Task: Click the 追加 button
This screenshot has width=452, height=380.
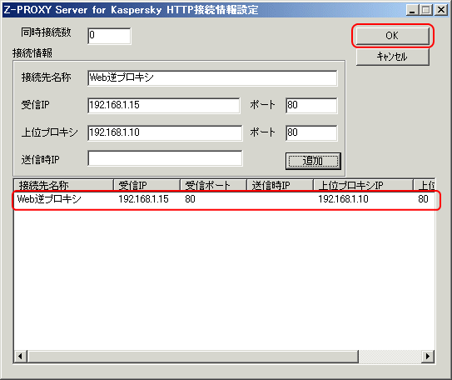Action: (313, 161)
